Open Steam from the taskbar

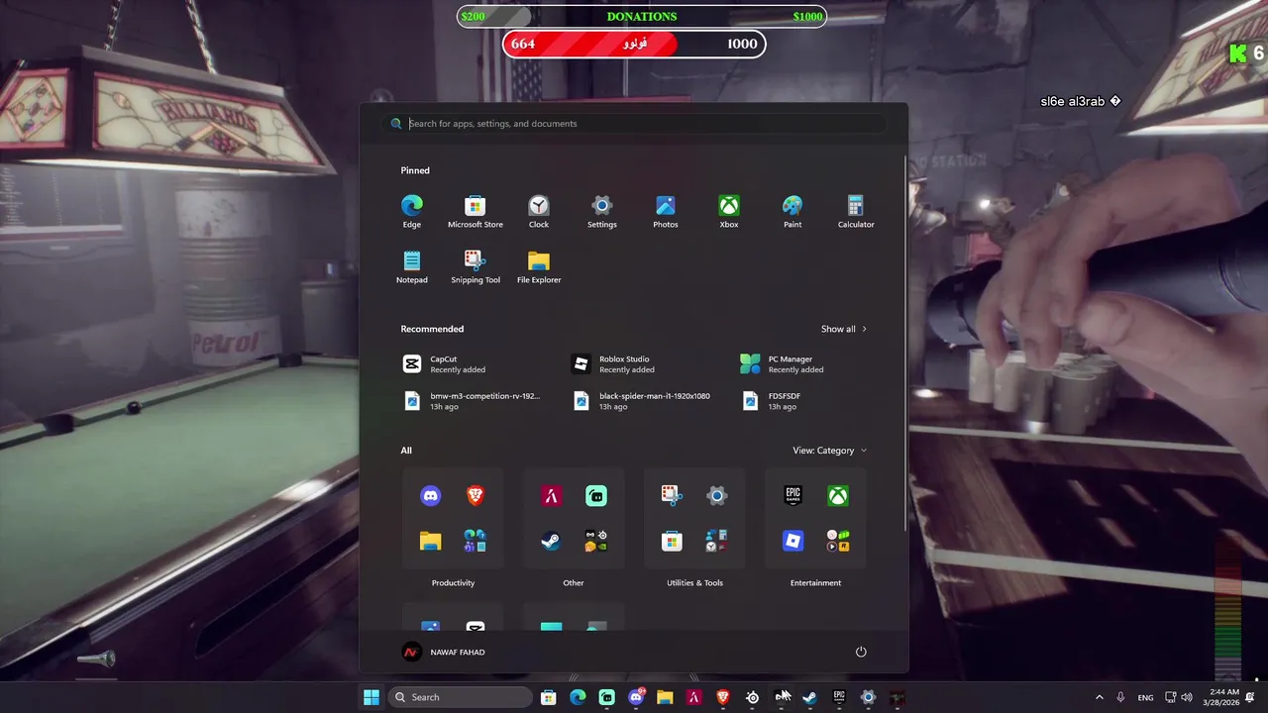click(x=810, y=697)
